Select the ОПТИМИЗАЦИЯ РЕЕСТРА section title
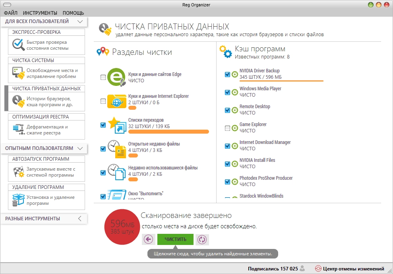The height and width of the screenshot is (274, 393). pyautogui.click(x=41, y=117)
